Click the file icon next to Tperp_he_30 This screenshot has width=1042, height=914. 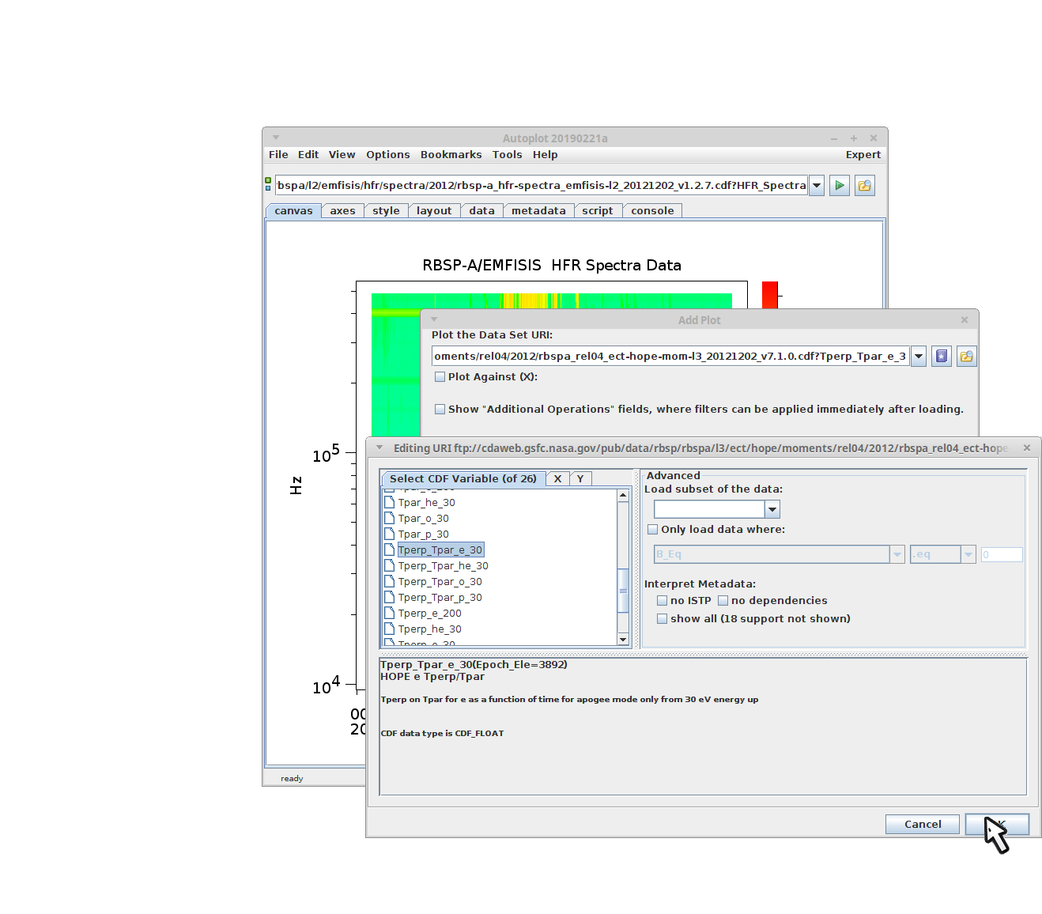(x=389, y=629)
